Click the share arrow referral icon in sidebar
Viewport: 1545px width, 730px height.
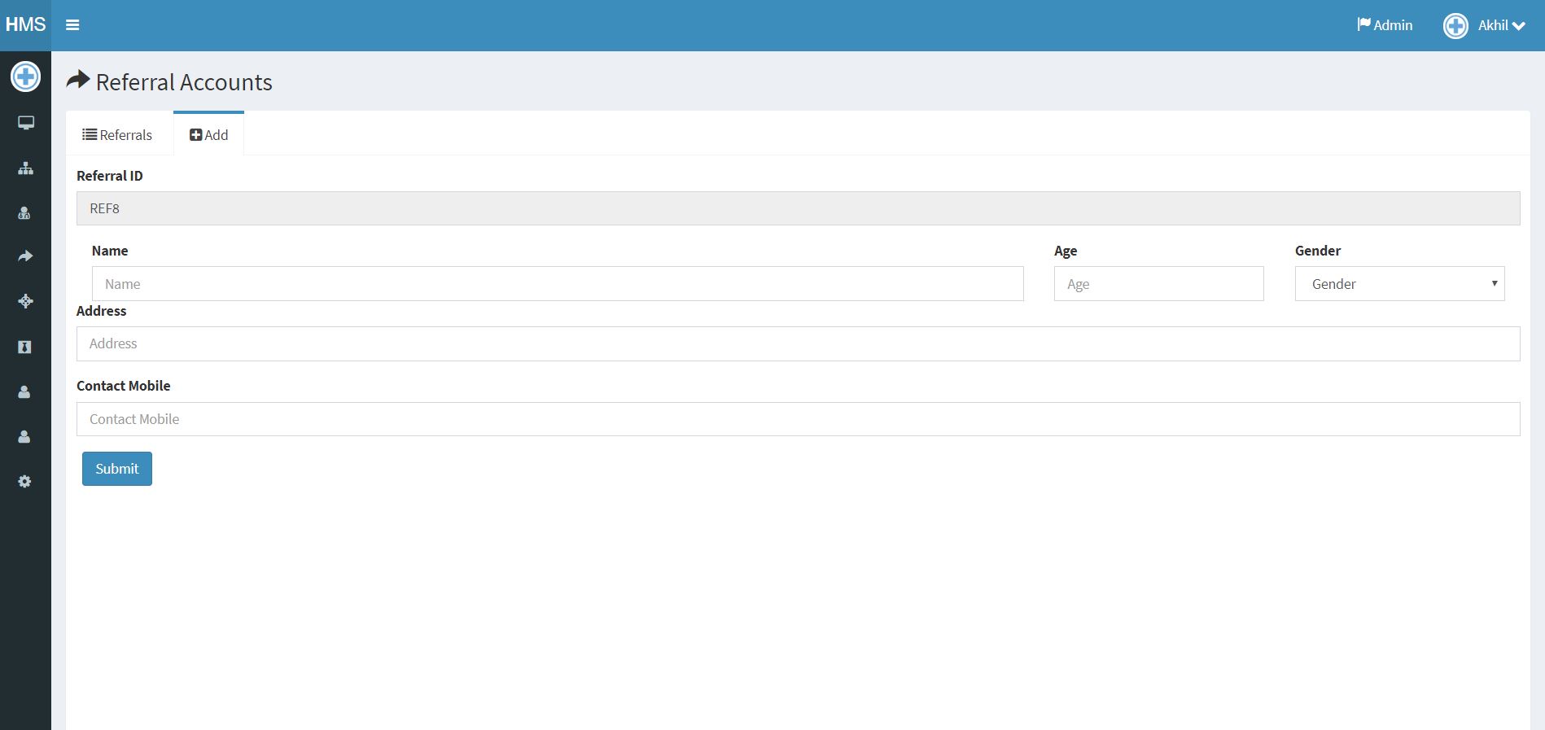[x=25, y=256]
